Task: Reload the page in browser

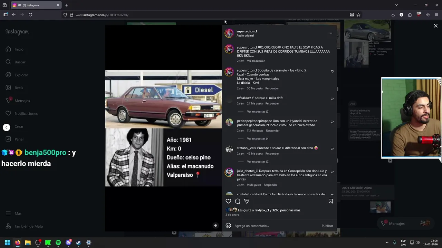Action: (x=30, y=15)
